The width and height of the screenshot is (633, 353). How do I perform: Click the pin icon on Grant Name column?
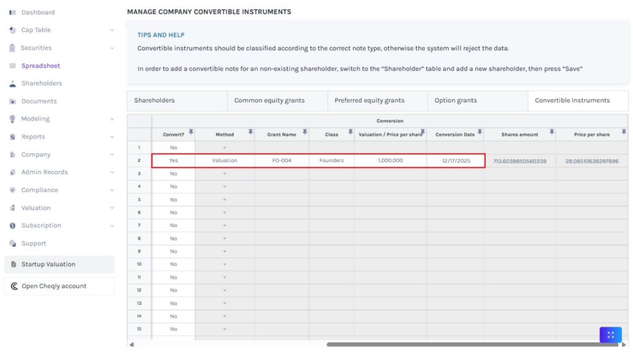pos(305,132)
